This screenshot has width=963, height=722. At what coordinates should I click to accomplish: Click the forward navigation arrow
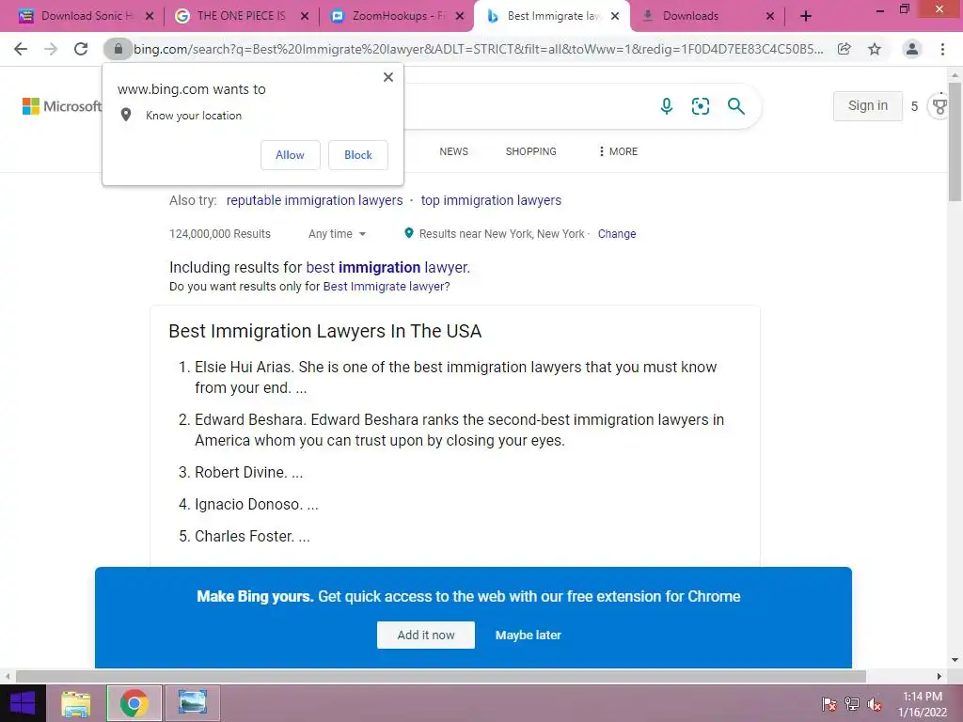(51, 49)
